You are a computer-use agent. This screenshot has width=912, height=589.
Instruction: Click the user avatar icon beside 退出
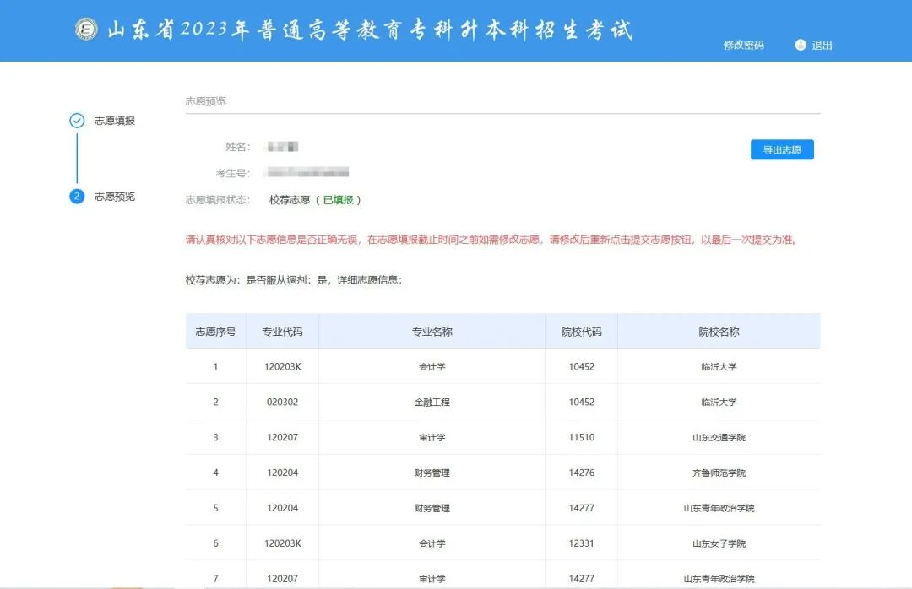[801, 45]
